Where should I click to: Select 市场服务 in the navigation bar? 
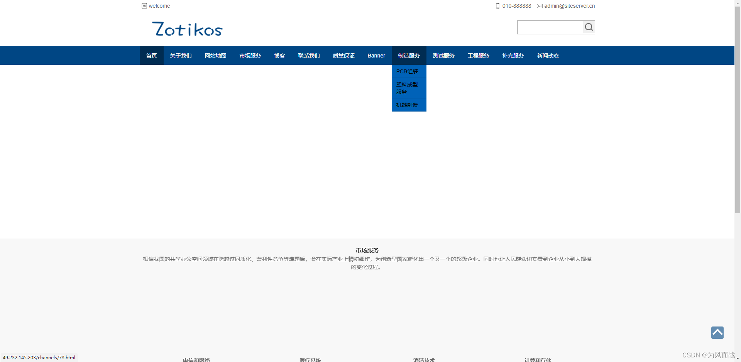250,56
